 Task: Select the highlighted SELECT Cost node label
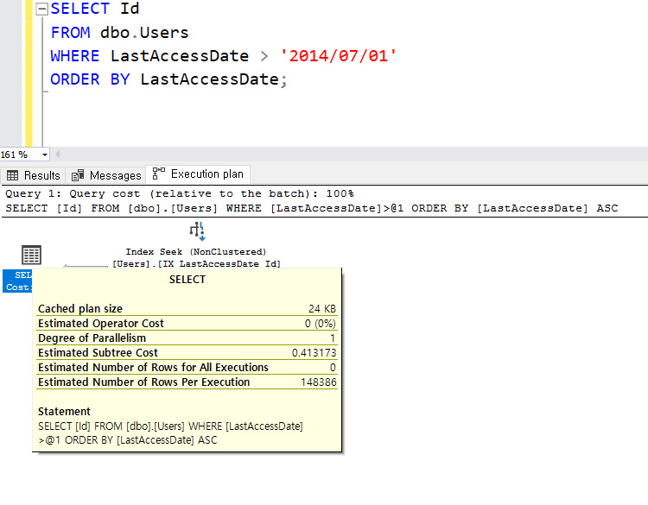coord(17,281)
